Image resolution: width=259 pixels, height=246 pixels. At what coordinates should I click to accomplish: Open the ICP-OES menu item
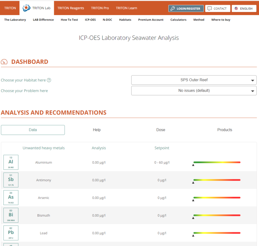90,20
